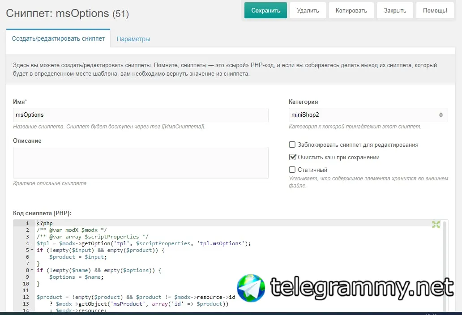Click the Имя input field containing msOptions
The width and height of the screenshot is (462, 315).
141,115
